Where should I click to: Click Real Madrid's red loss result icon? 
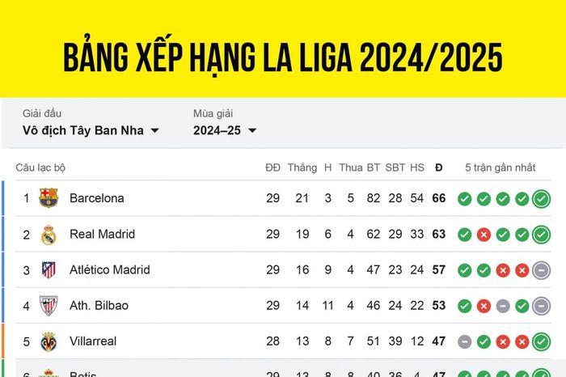484,235
